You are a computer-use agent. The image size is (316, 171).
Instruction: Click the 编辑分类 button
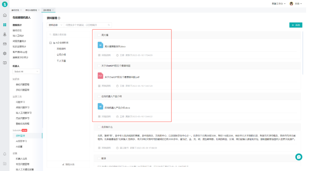pyautogui.click(x=68, y=164)
